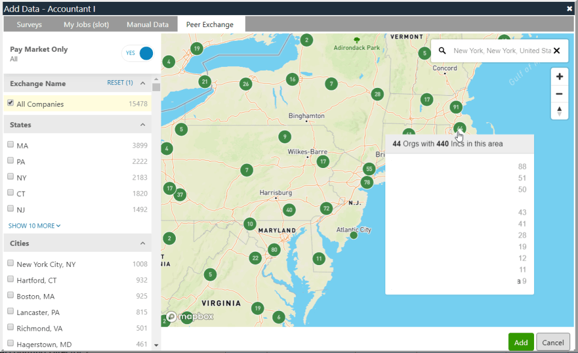Select the cluster marker numbered 26
This screenshot has height=353, width=578.
click(x=246, y=84)
